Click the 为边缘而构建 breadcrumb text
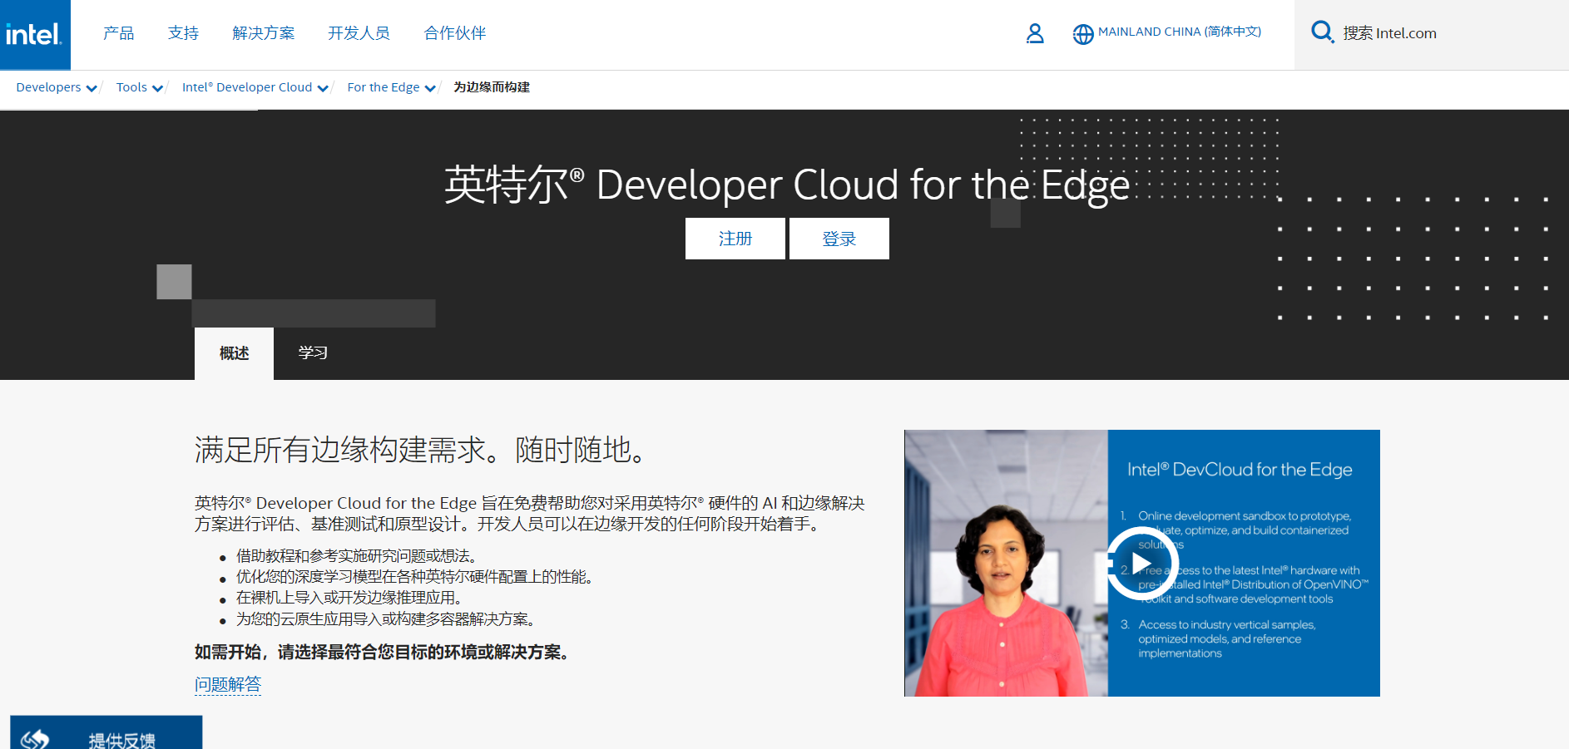 (492, 87)
